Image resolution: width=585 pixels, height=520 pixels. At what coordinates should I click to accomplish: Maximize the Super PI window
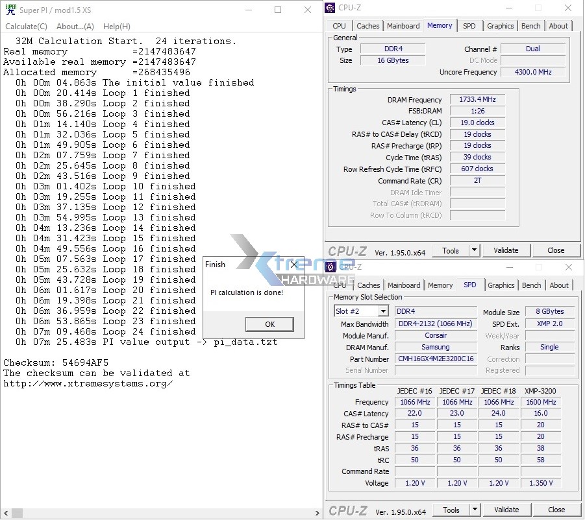(278, 10)
